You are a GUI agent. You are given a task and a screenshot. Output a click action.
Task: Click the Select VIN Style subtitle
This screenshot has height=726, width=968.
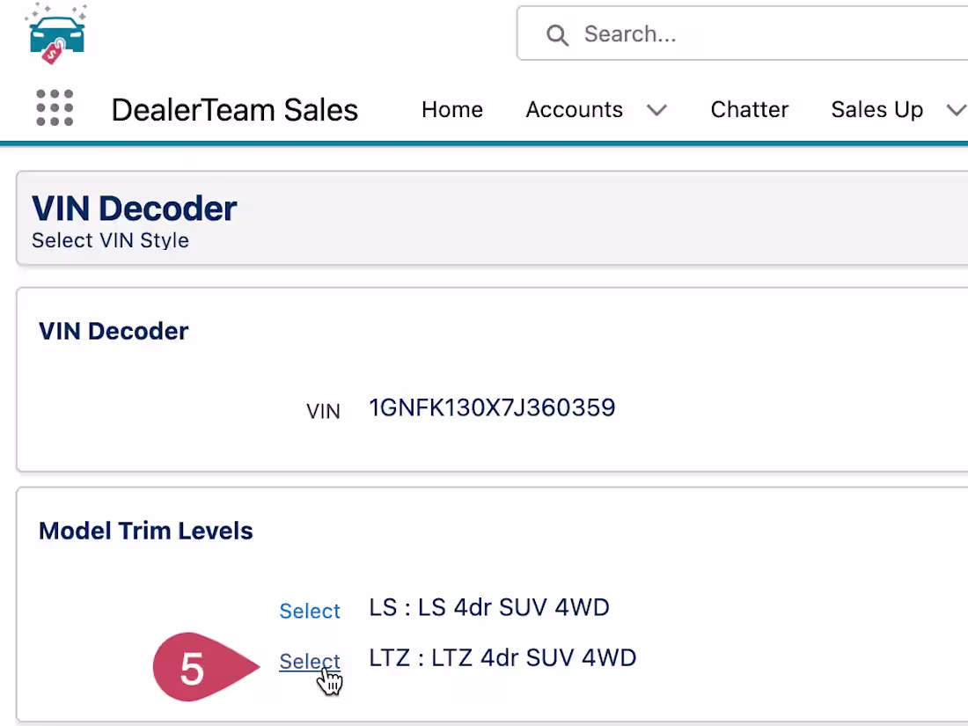click(111, 240)
